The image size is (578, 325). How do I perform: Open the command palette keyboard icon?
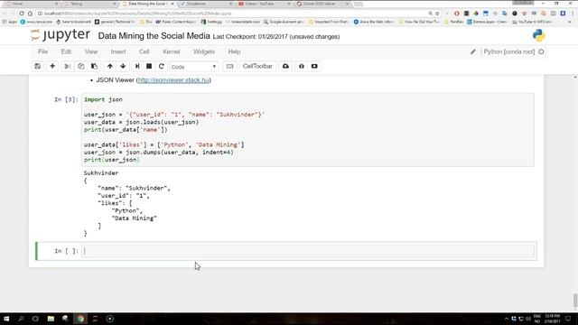[x=229, y=66]
